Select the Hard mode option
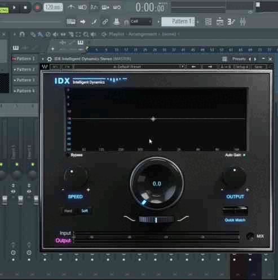This screenshot has height=280, width=278. tap(68, 210)
